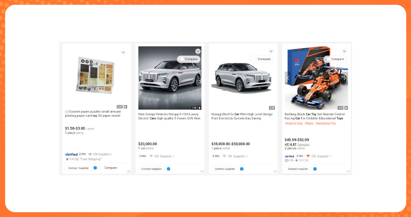411x217 pixels.
Task: Play video on Hongqi E-HS9 Luxury card
Action: pos(200,108)
